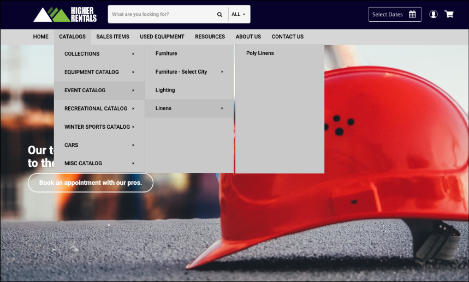
Task: Select the Cars catalog entry
Action: click(x=72, y=145)
